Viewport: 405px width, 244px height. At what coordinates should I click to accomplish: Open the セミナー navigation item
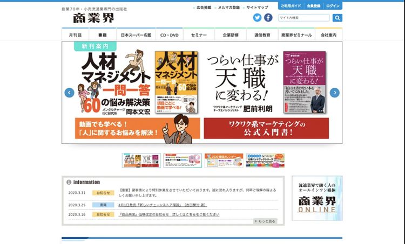198,34
